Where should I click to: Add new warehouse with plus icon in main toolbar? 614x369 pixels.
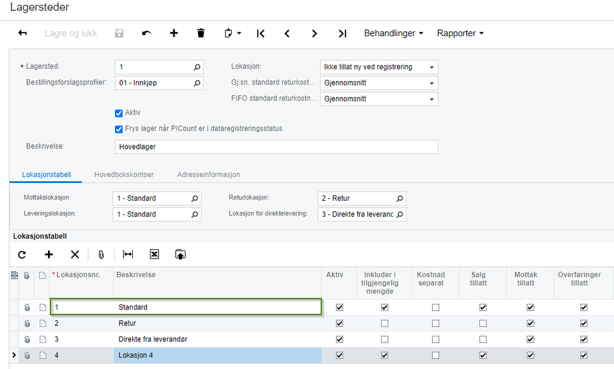pyautogui.click(x=174, y=33)
